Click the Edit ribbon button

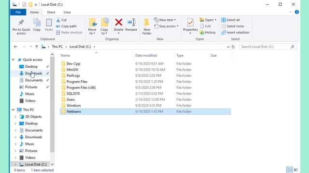[206, 26]
